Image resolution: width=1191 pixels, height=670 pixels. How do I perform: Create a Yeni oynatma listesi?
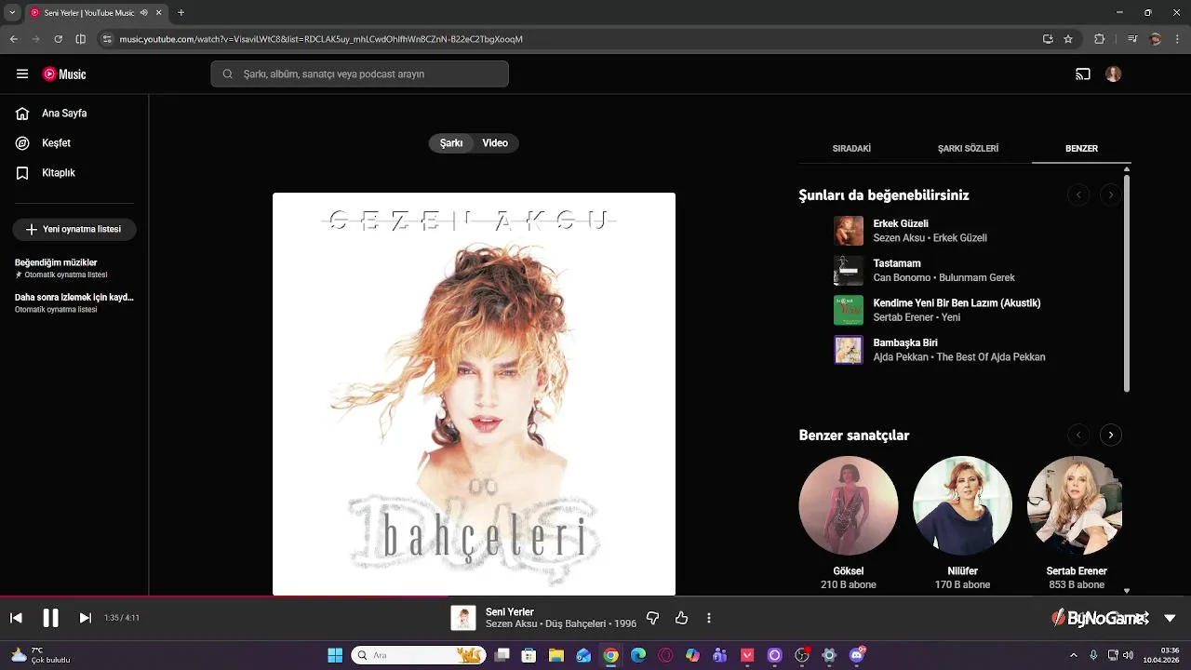(74, 229)
